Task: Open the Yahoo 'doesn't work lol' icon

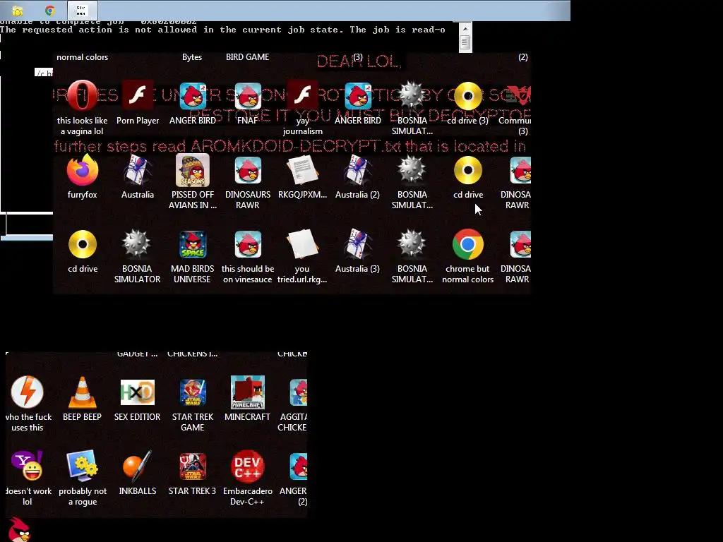Action: [28, 466]
